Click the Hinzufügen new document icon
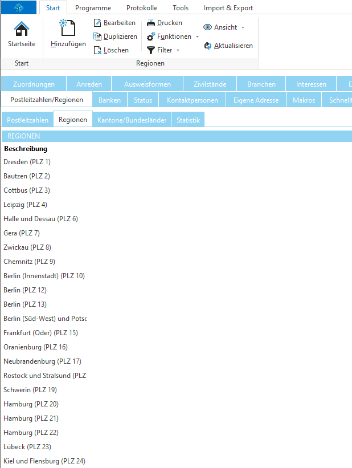352x468 pixels. point(68,28)
